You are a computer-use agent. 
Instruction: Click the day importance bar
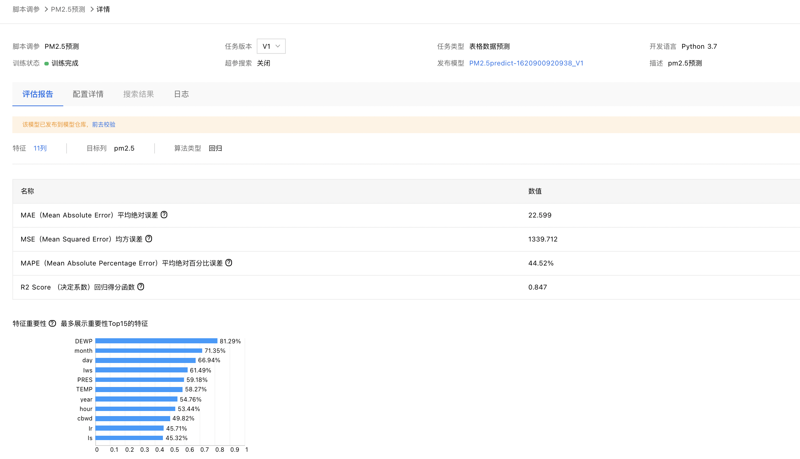145,360
